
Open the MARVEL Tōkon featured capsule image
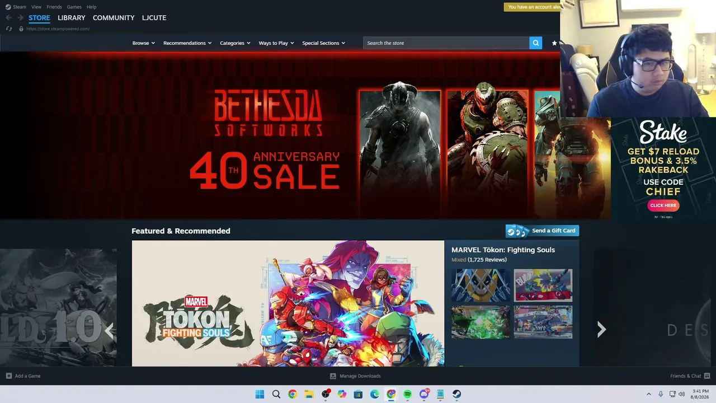pyautogui.click(x=288, y=303)
